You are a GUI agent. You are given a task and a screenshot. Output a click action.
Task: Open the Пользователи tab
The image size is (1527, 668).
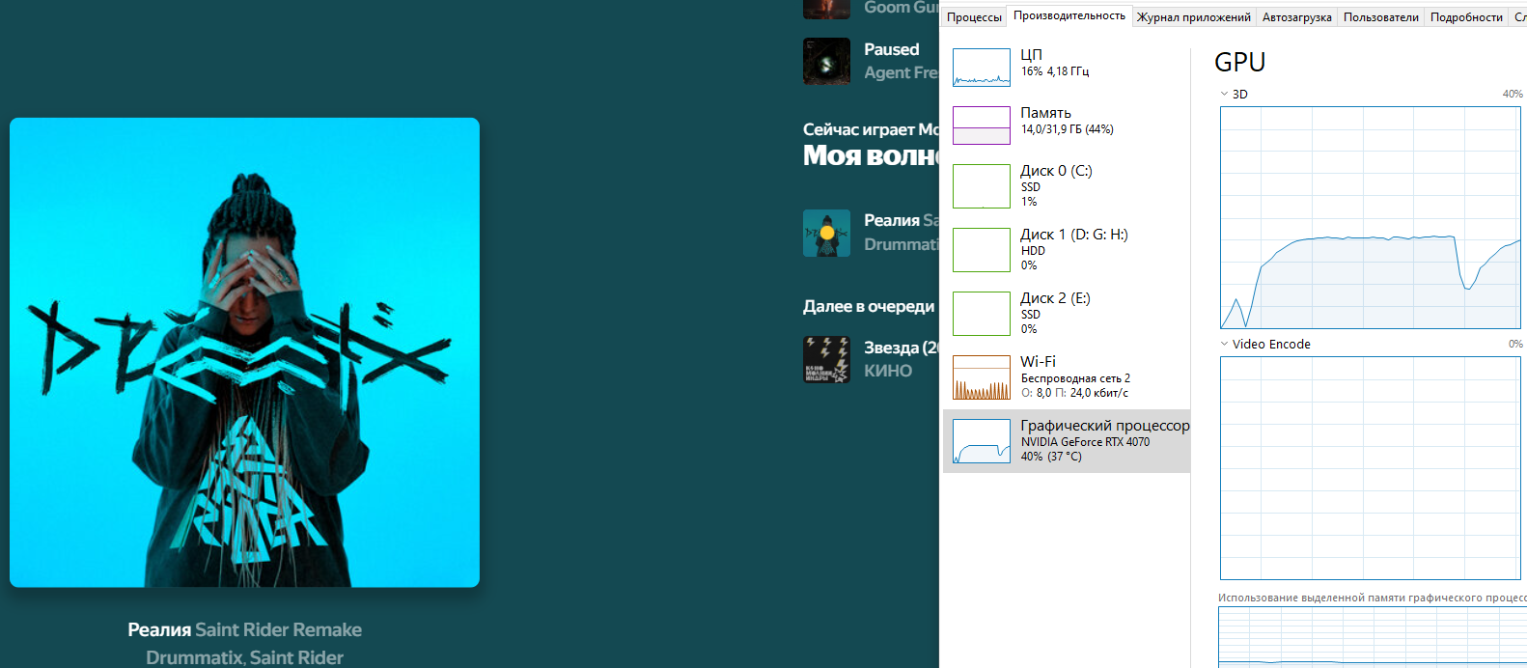pos(1380,17)
